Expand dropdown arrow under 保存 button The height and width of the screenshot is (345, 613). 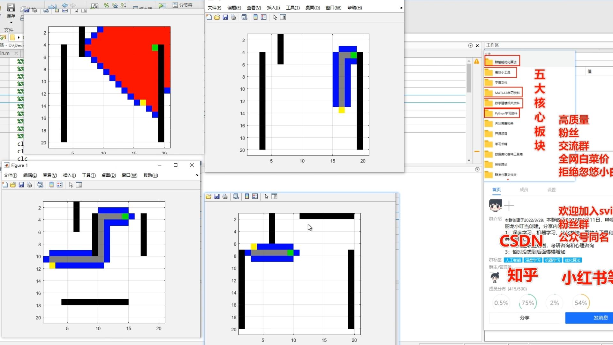pos(11,22)
